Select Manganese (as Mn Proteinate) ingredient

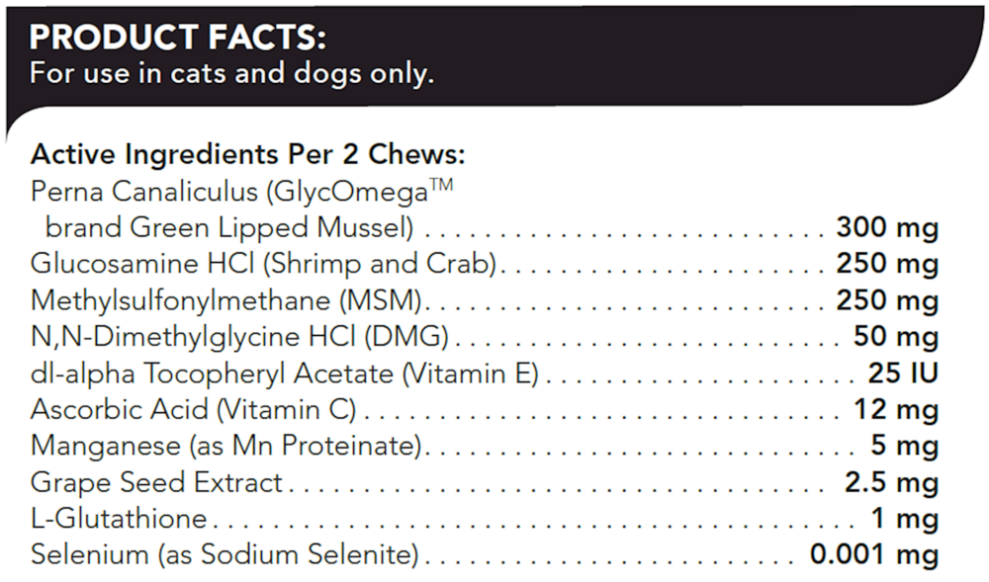click(227, 446)
